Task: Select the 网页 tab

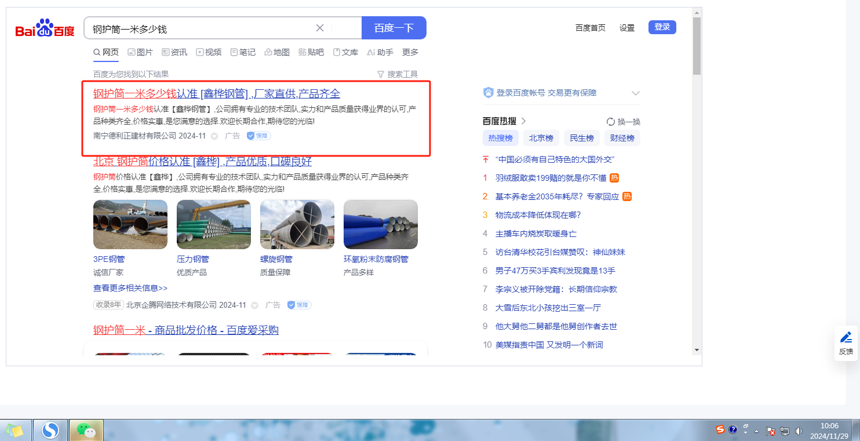Action: [x=106, y=52]
